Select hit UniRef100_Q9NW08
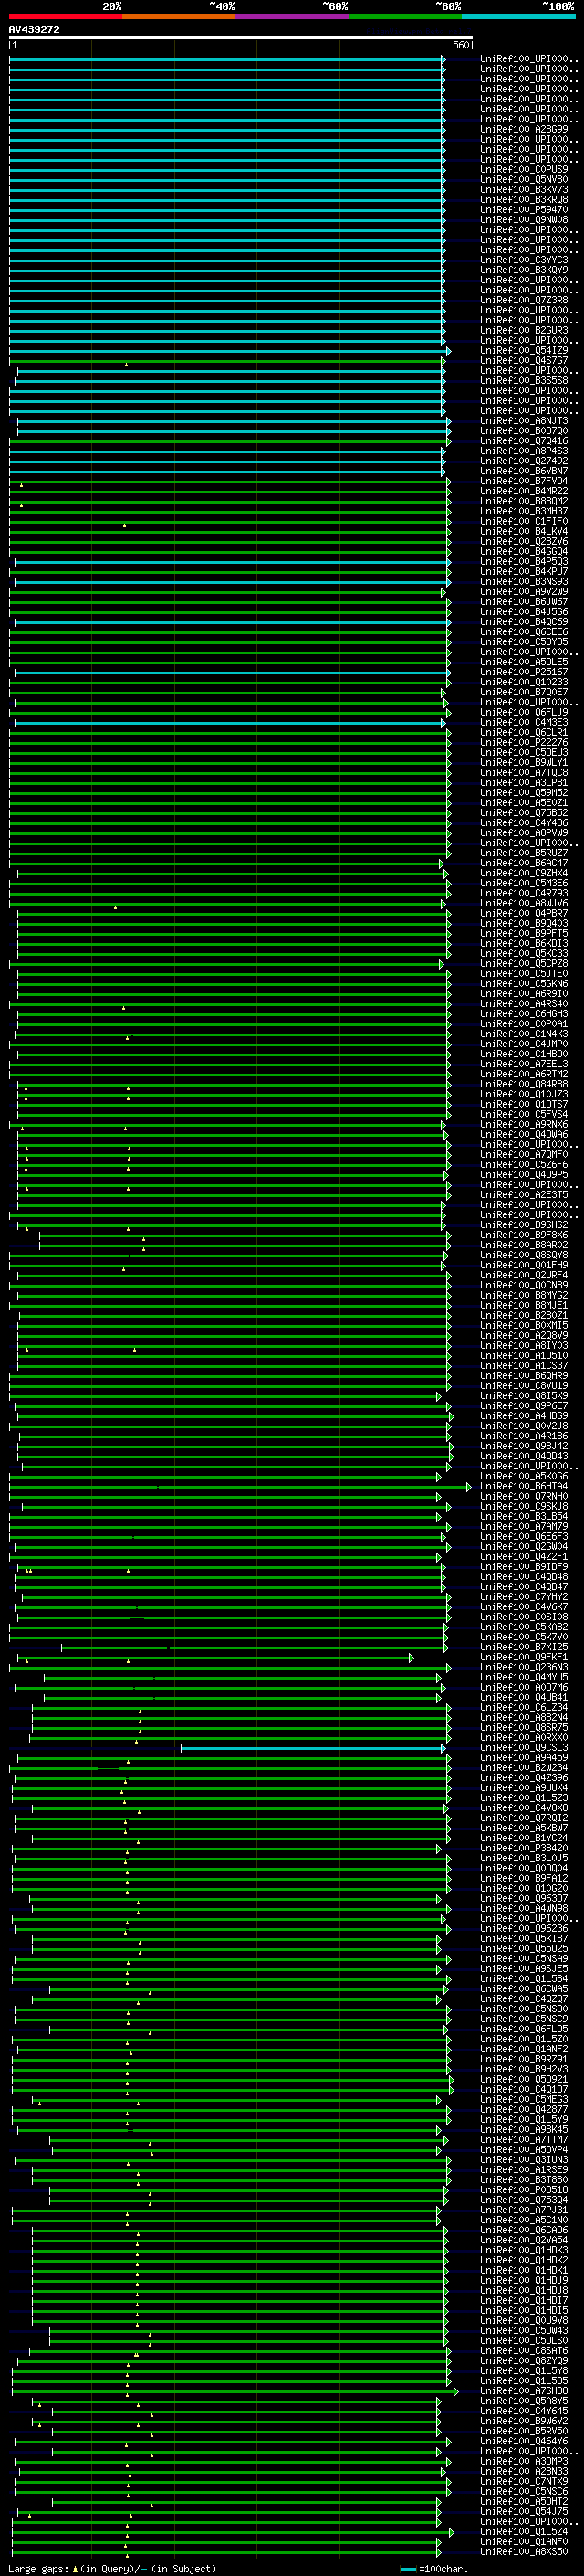584x2576 pixels. [x=523, y=219]
